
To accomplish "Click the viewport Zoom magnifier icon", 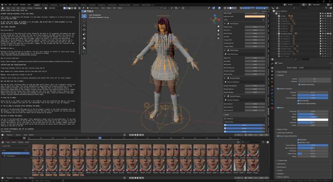I will coord(218,27).
